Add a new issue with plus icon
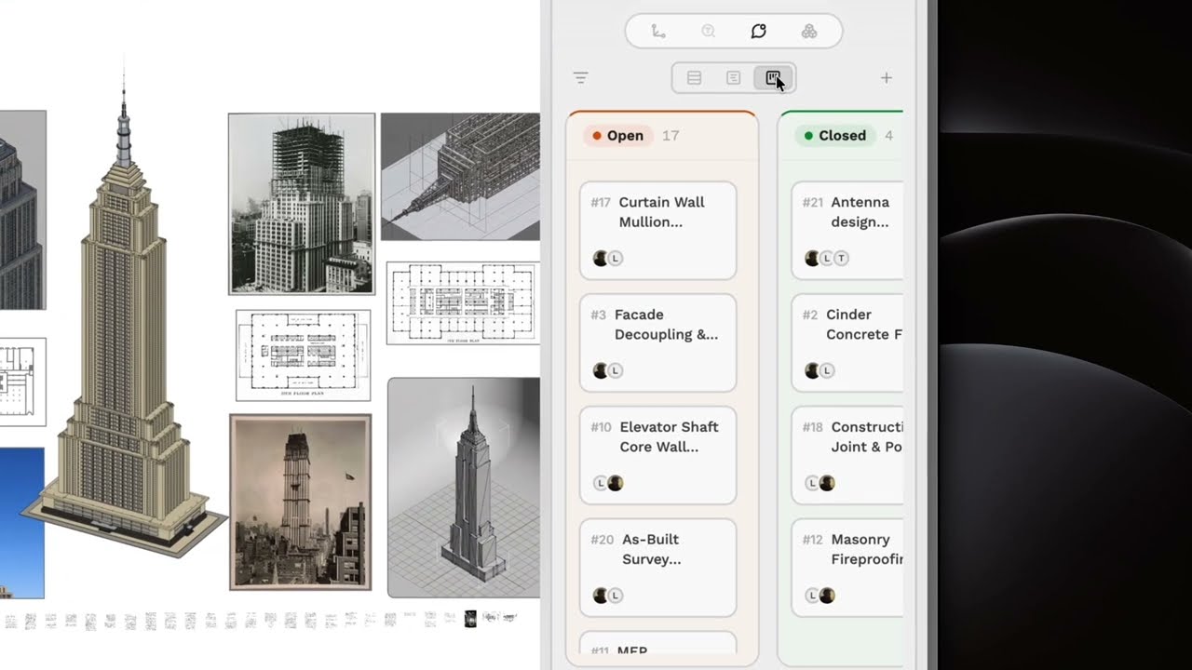Image resolution: width=1192 pixels, height=670 pixels. [x=887, y=78]
